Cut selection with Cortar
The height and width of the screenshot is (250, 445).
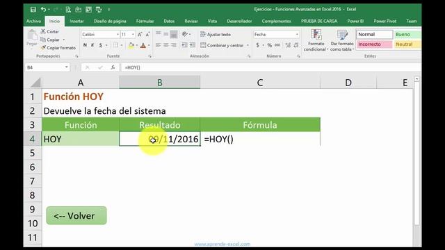click(x=49, y=31)
